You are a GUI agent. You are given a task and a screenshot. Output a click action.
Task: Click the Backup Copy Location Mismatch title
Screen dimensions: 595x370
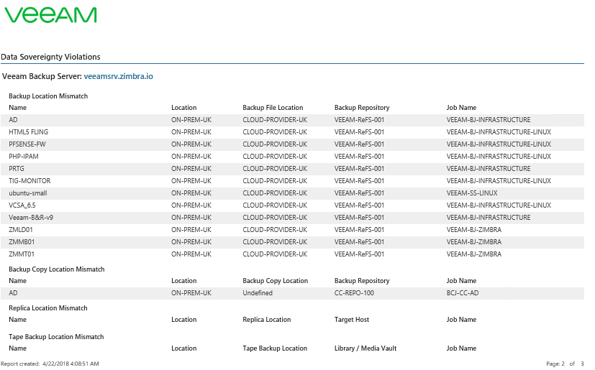coord(57,269)
